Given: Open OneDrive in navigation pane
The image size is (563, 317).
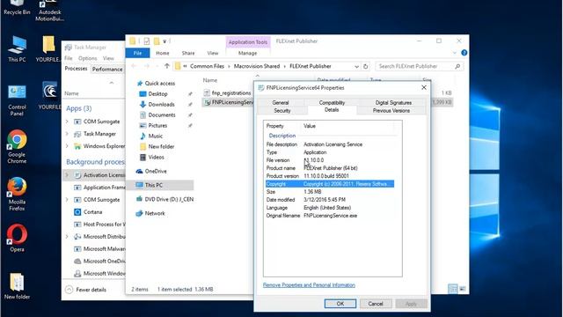Looking at the screenshot, I should (156, 171).
